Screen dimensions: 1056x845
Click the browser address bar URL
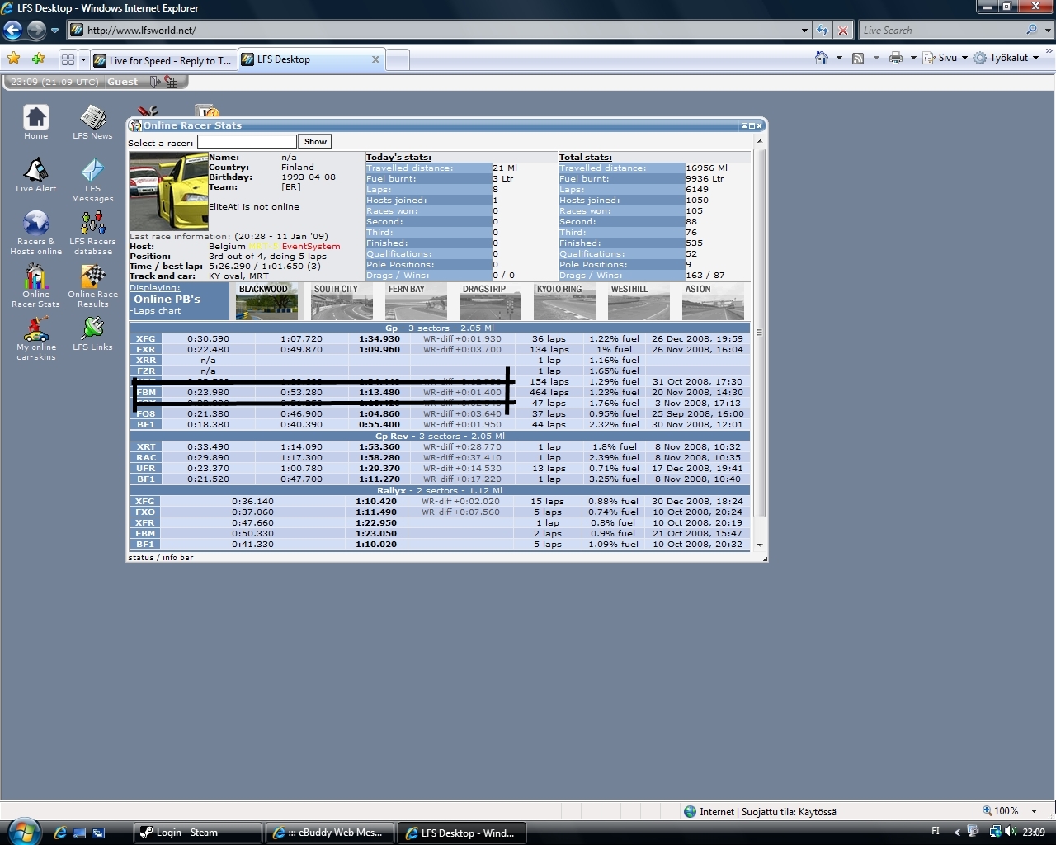pyautogui.click(x=432, y=31)
